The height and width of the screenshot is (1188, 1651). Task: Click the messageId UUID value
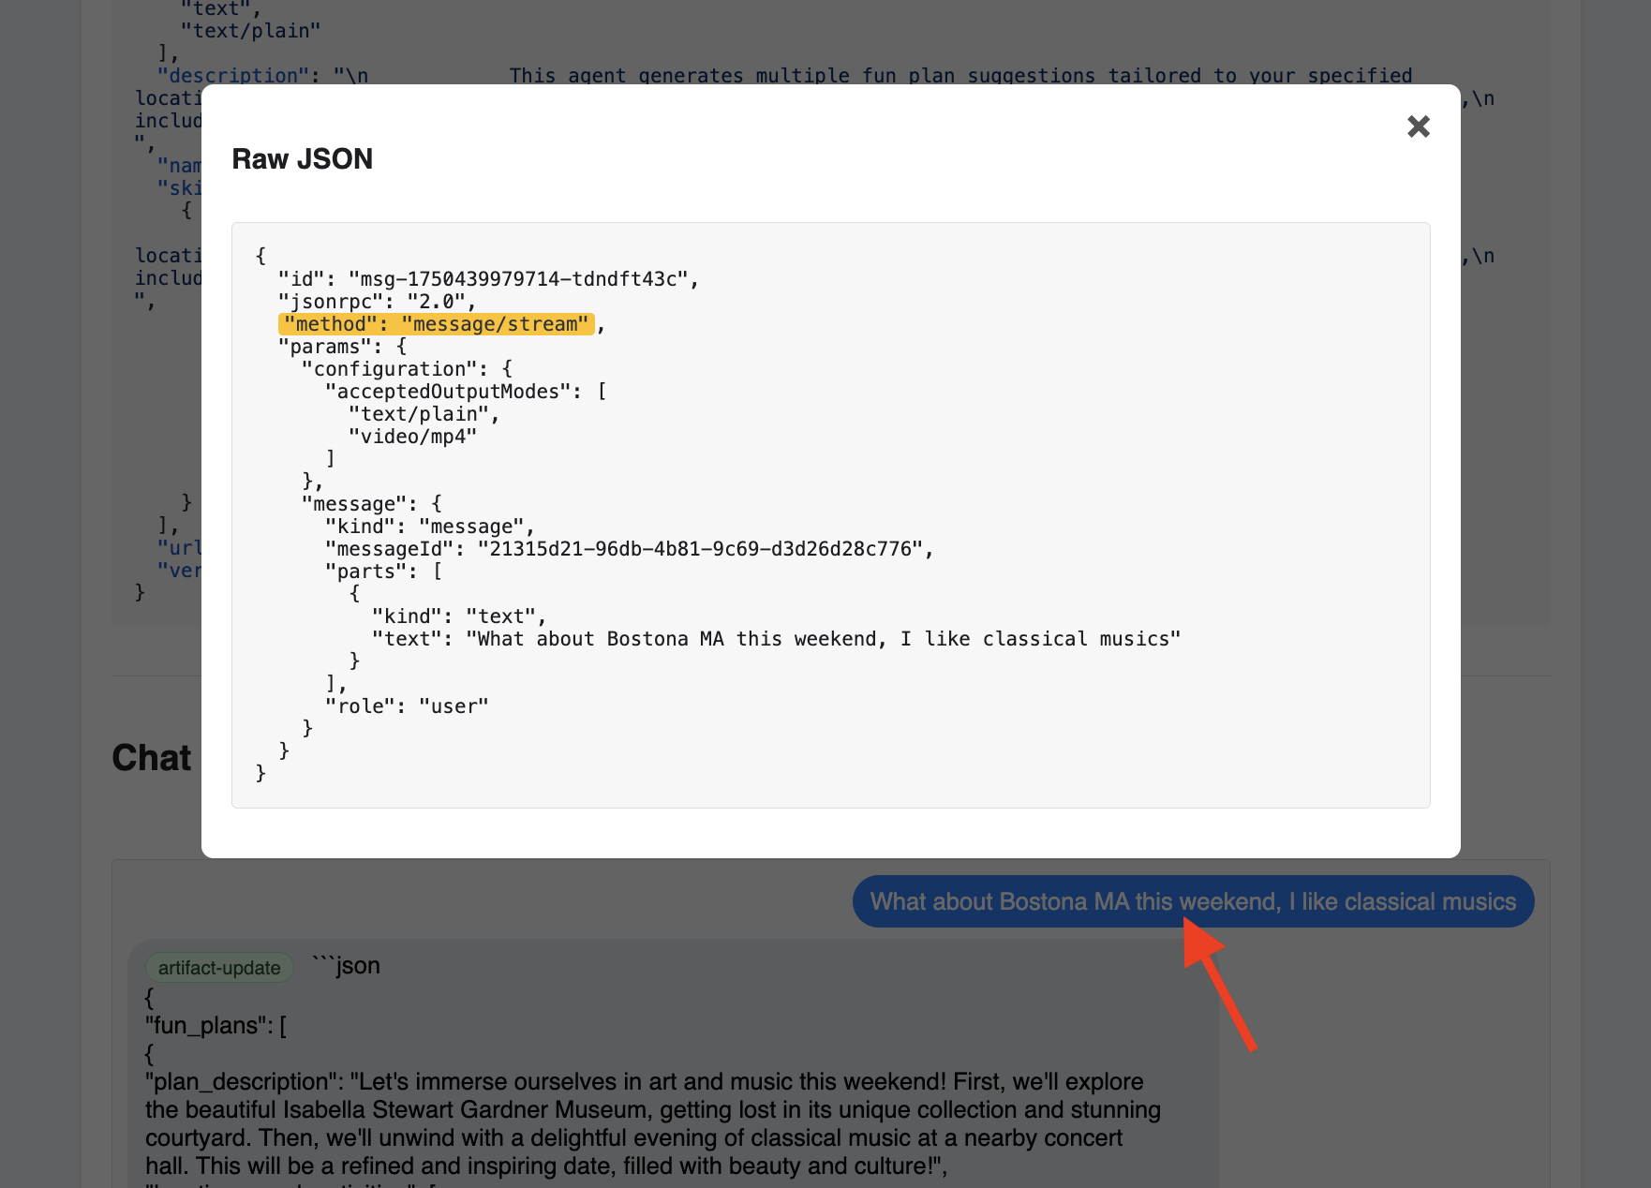699,549
